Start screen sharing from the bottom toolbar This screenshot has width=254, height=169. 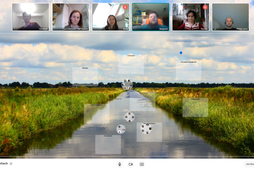click(142, 164)
